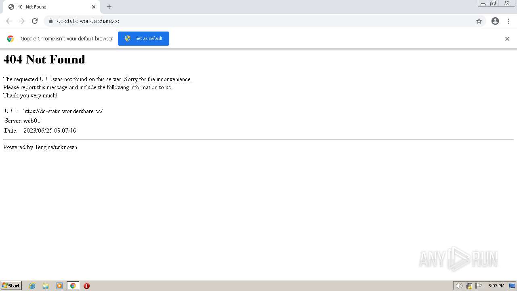Minimize the Chrome window
517x291 pixels.
[483, 4]
